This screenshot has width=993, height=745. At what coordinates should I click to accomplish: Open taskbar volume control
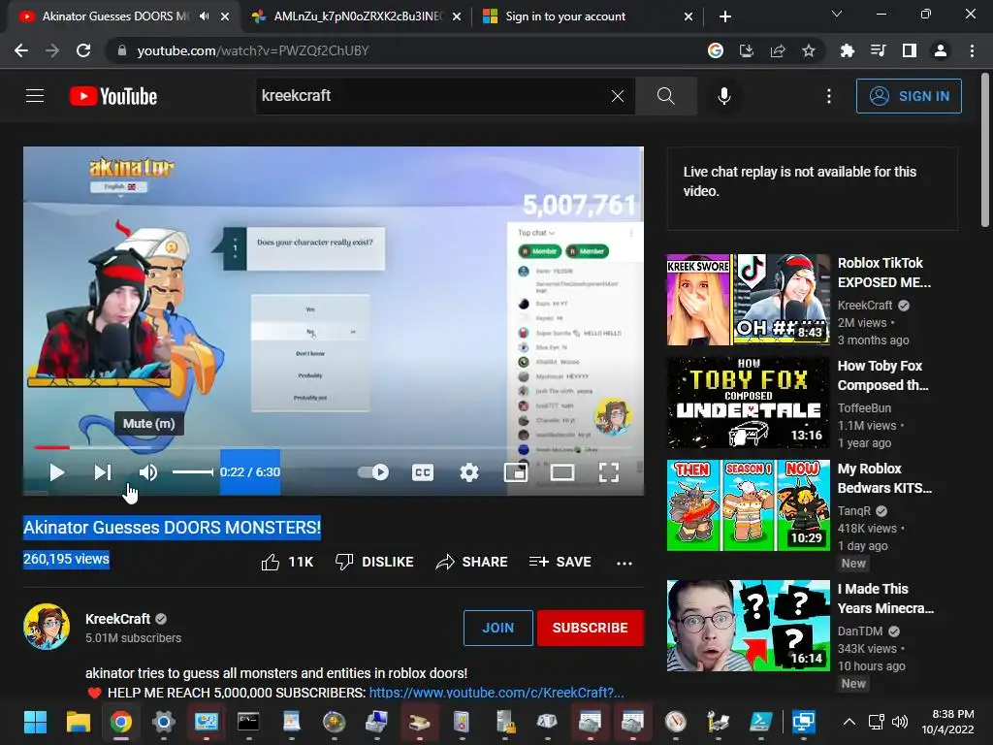[899, 722]
